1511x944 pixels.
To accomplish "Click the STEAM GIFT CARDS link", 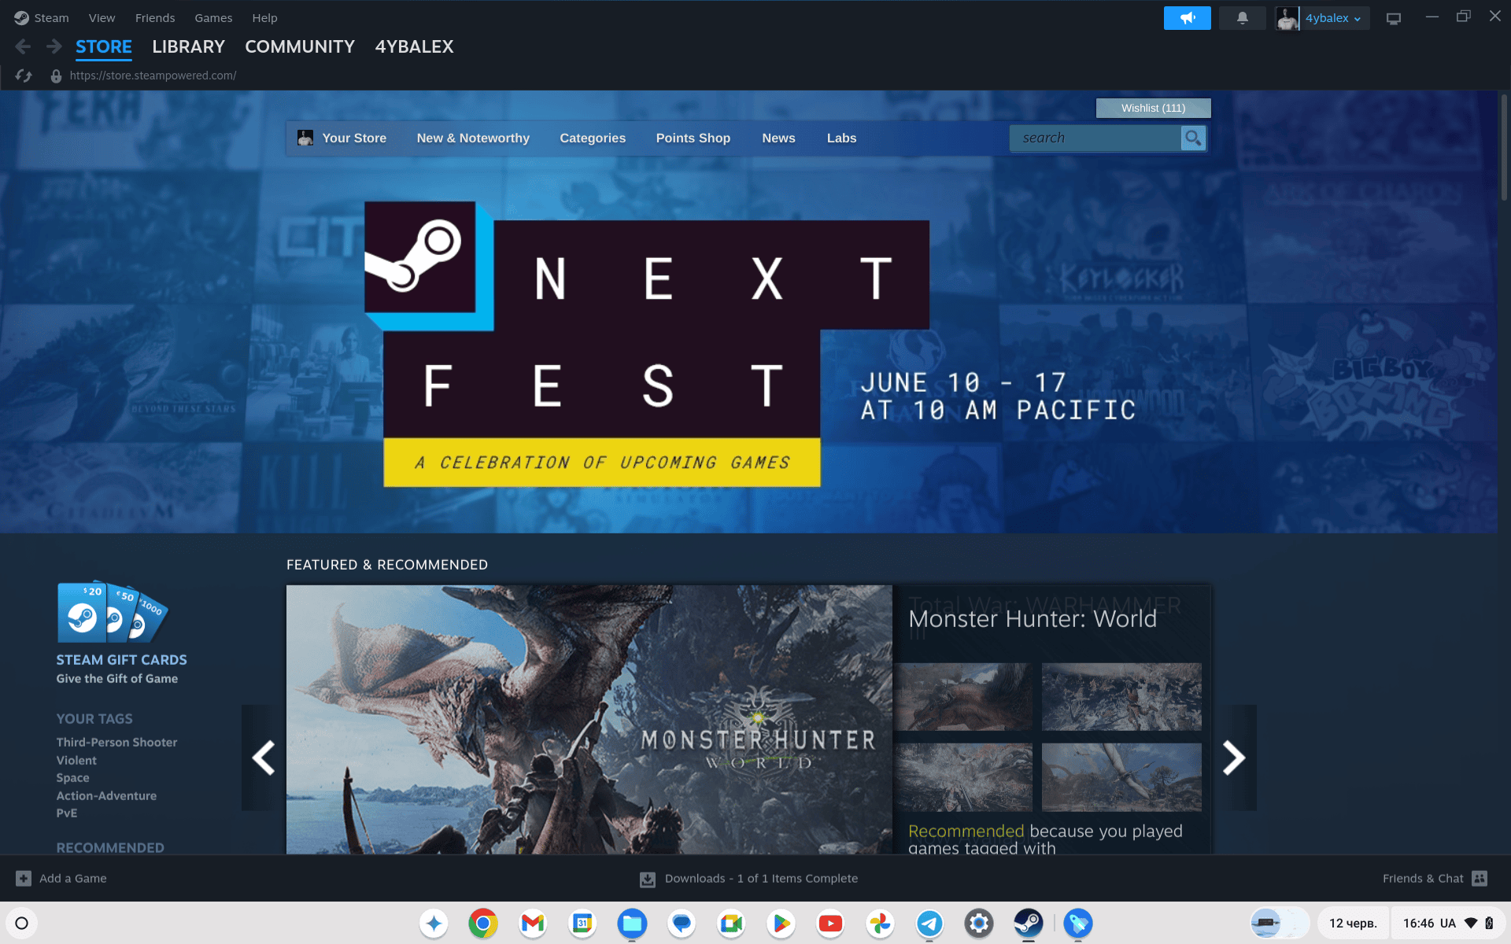I will pyautogui.click(x=121, y=660).
